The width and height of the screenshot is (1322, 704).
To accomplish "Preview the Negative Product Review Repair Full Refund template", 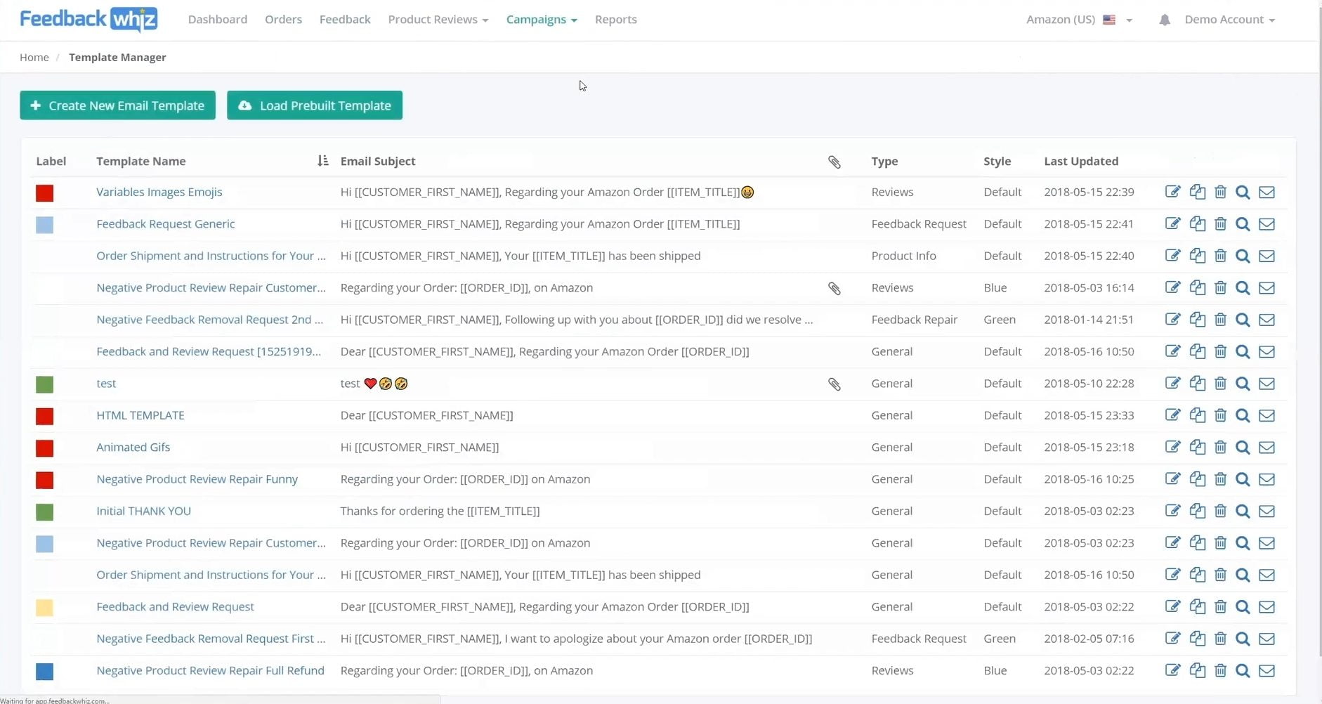I will point(1243,671).
